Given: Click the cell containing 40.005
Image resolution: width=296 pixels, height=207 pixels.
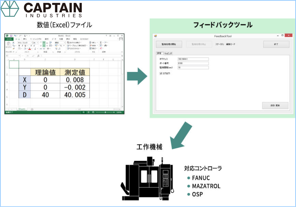Looking at the screenshot, I should pos(75,95).
